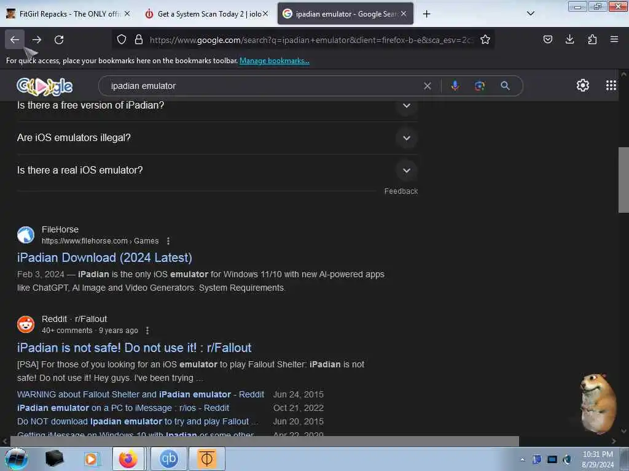
Task: Open 'iPadian emulator on a PC to iMessage' link
Action: 123,408
